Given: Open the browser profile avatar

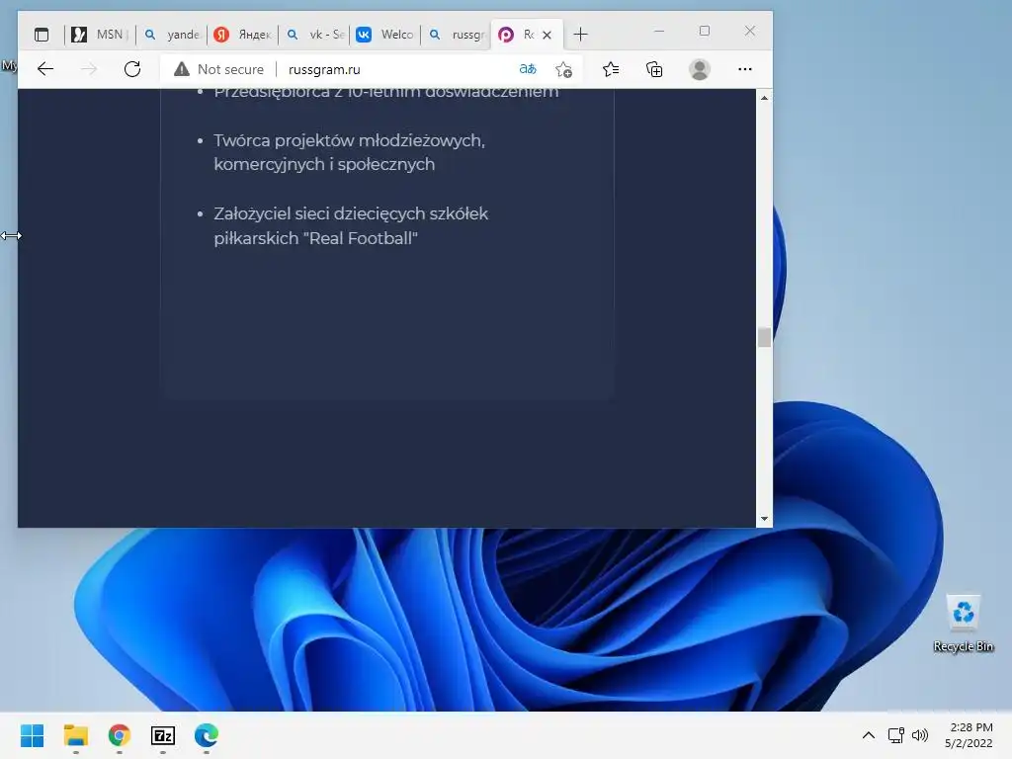Looking at the screenshot, I should pyautogui.click(x=699, y=69).
